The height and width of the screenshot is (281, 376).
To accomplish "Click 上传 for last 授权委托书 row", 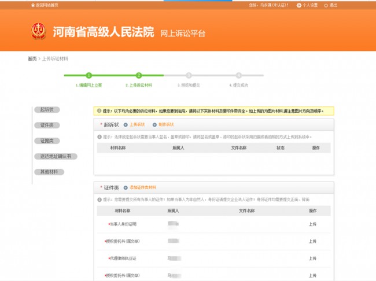I will pos(312,275).
